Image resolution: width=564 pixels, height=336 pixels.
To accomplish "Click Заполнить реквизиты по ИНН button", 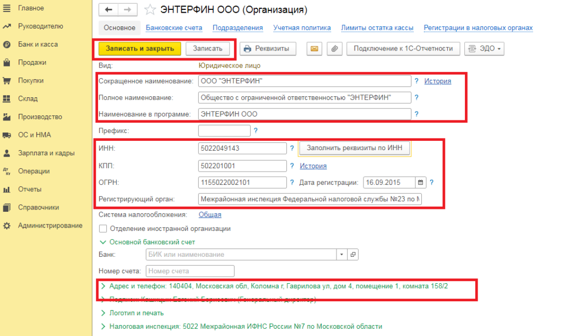I will [x=354, y=148].
